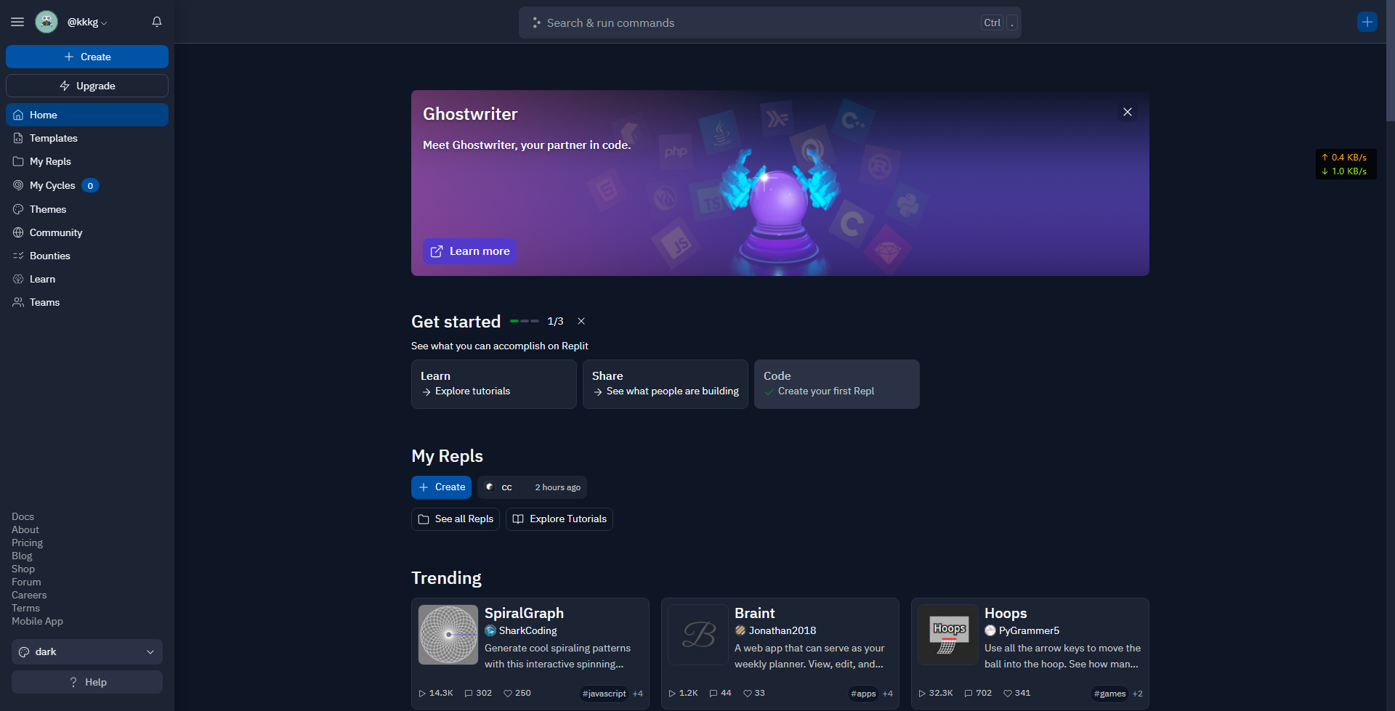Click the #javascript tag
Screen dimensions: 1395x711
pos(604,694)
